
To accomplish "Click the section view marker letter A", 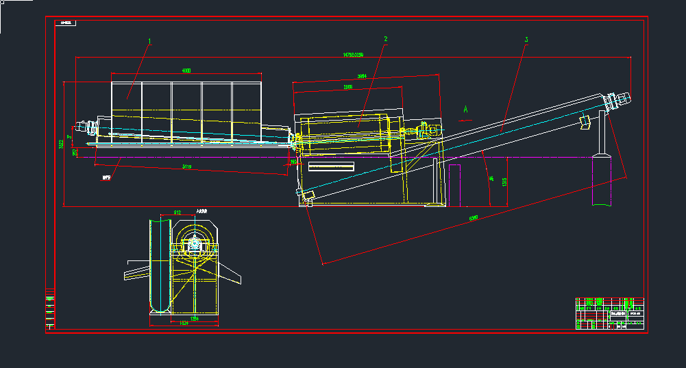I will [466, 109].
